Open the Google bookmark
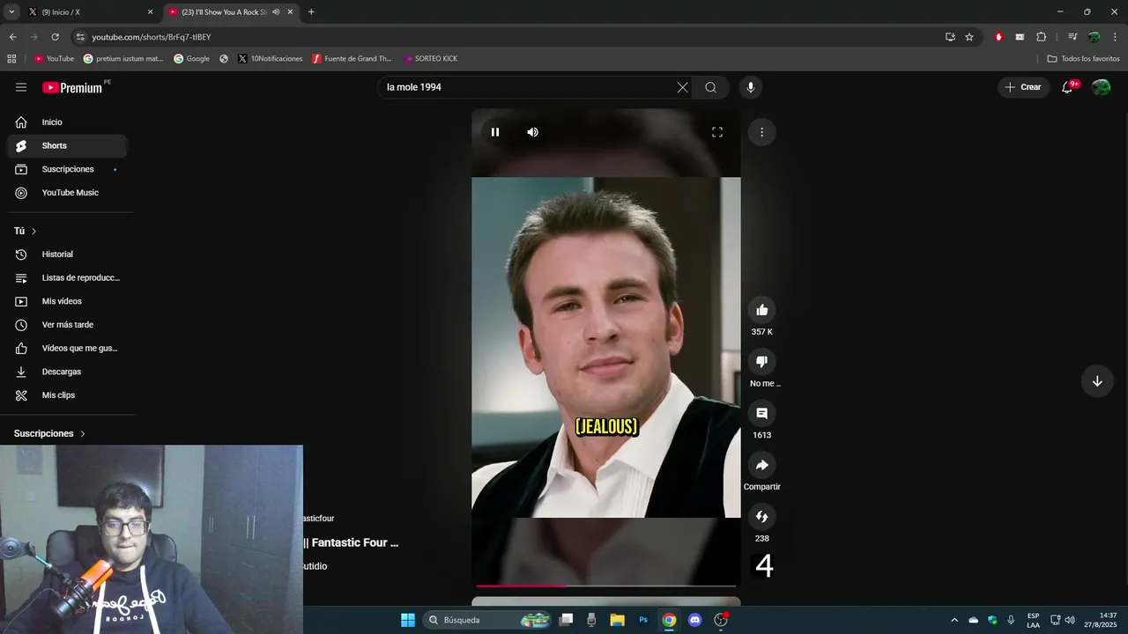 (x=191, y=59)
